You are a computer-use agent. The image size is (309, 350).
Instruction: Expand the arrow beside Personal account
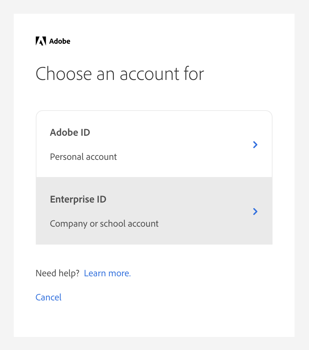click(x=255, y=145)
